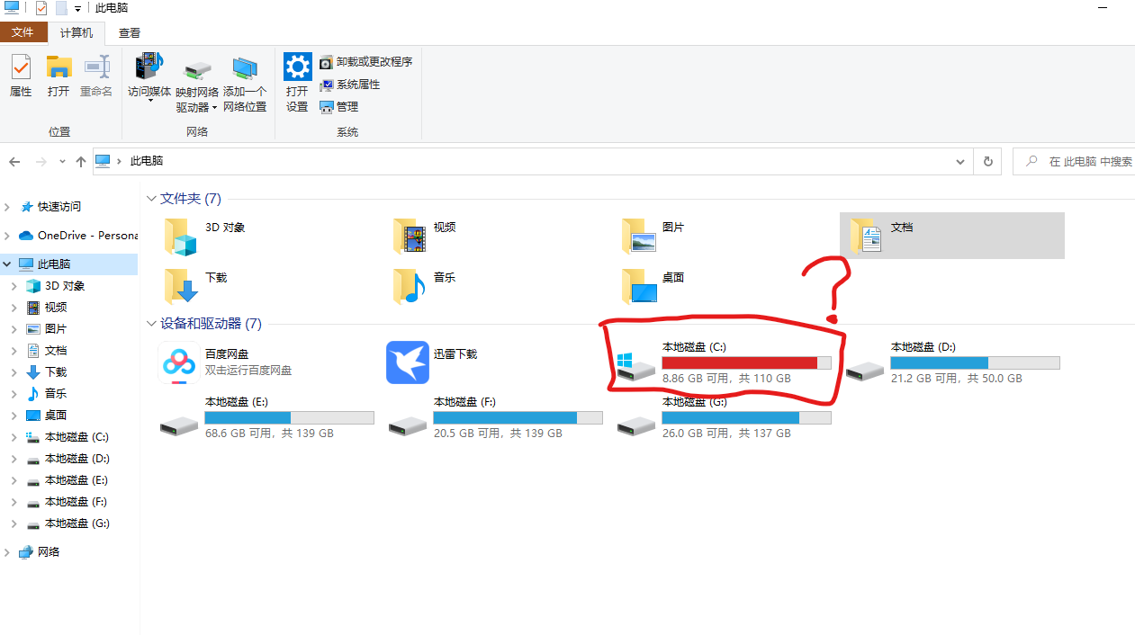
Task: Click title bar Properties quick-access icon
Action: pyautogui.click(x=41, y=8)
